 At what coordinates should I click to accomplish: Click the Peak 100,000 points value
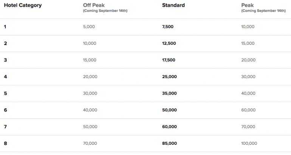(249, 143)
